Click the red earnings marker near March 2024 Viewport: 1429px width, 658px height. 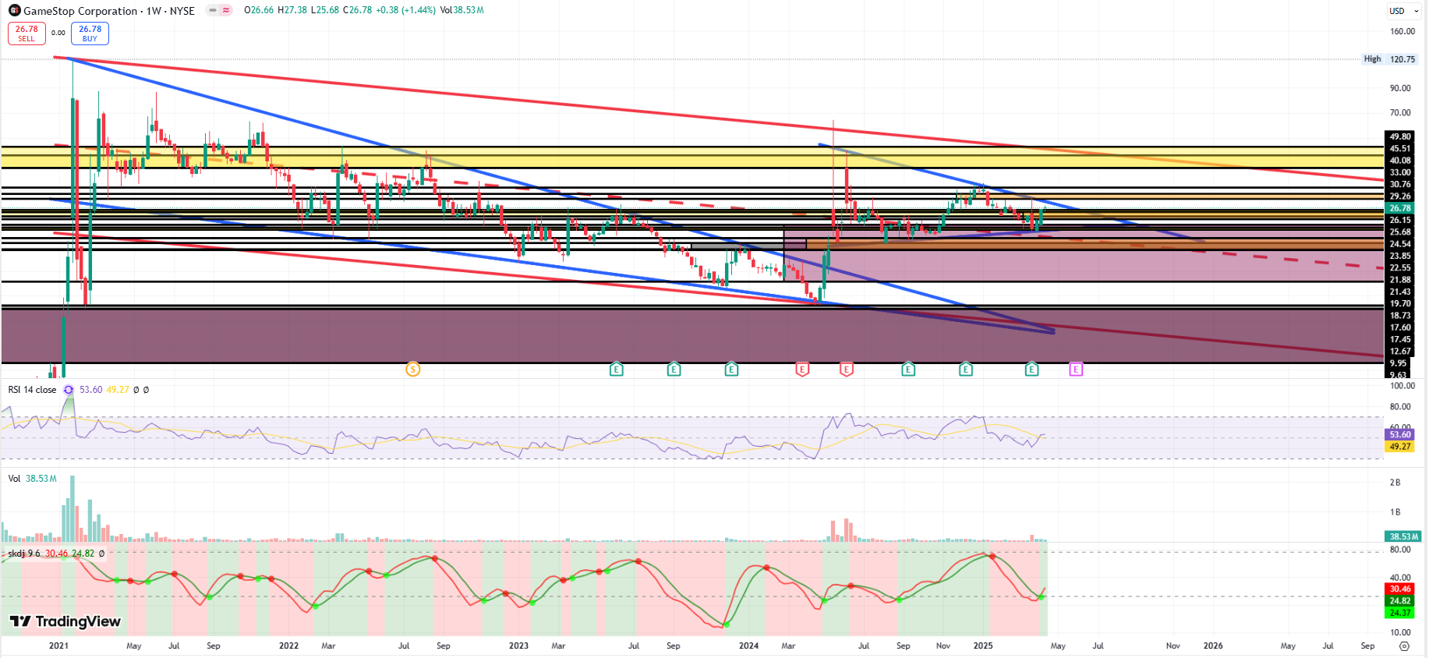pyautogui.click(x=802, y=369)
